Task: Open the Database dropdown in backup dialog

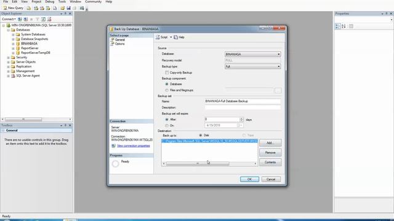Action: (253, 54)
